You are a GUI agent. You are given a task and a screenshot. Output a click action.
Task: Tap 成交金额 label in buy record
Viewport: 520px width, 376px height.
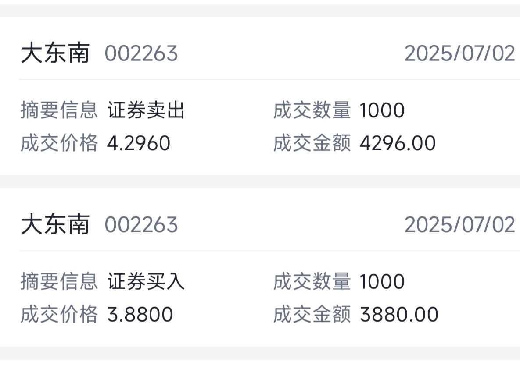pos(312,314)
